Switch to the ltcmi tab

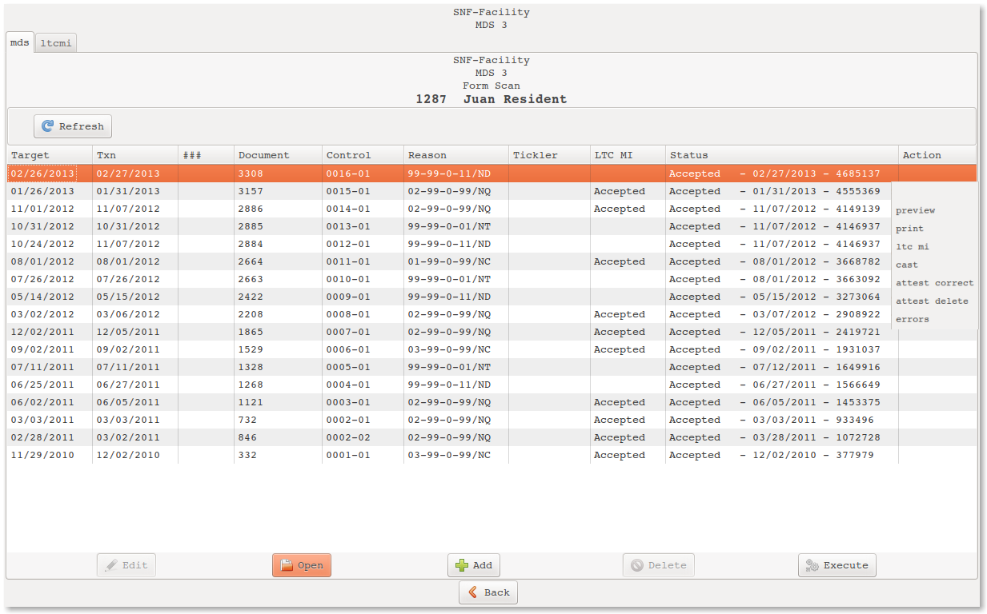(57, 43)
